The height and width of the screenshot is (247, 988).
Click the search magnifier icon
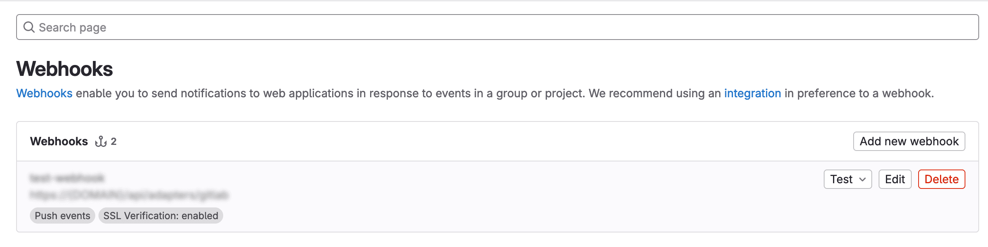coord(29,27)
